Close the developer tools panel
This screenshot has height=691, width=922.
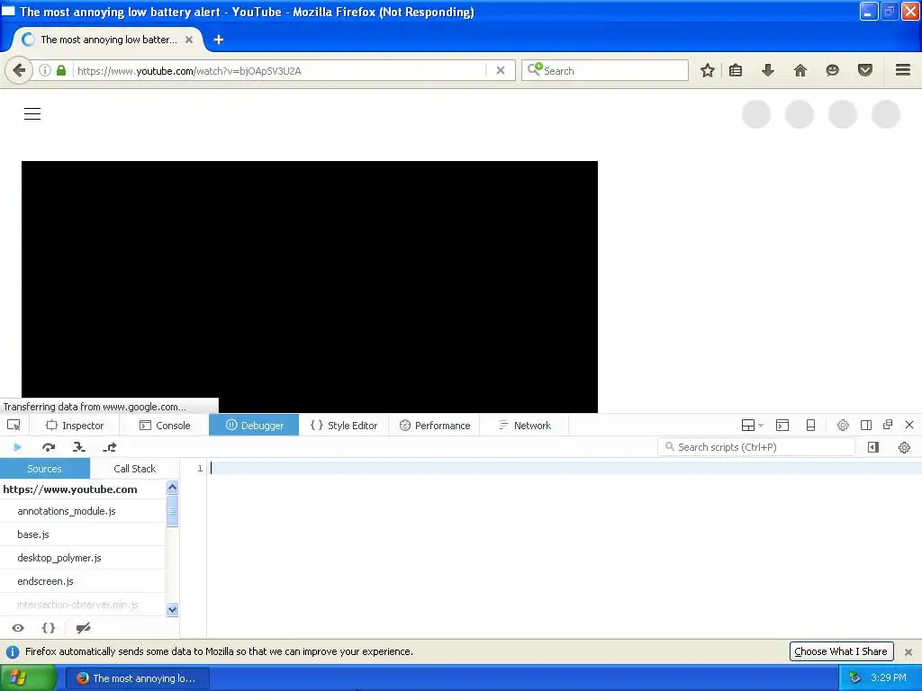click(x=909, y=425)
